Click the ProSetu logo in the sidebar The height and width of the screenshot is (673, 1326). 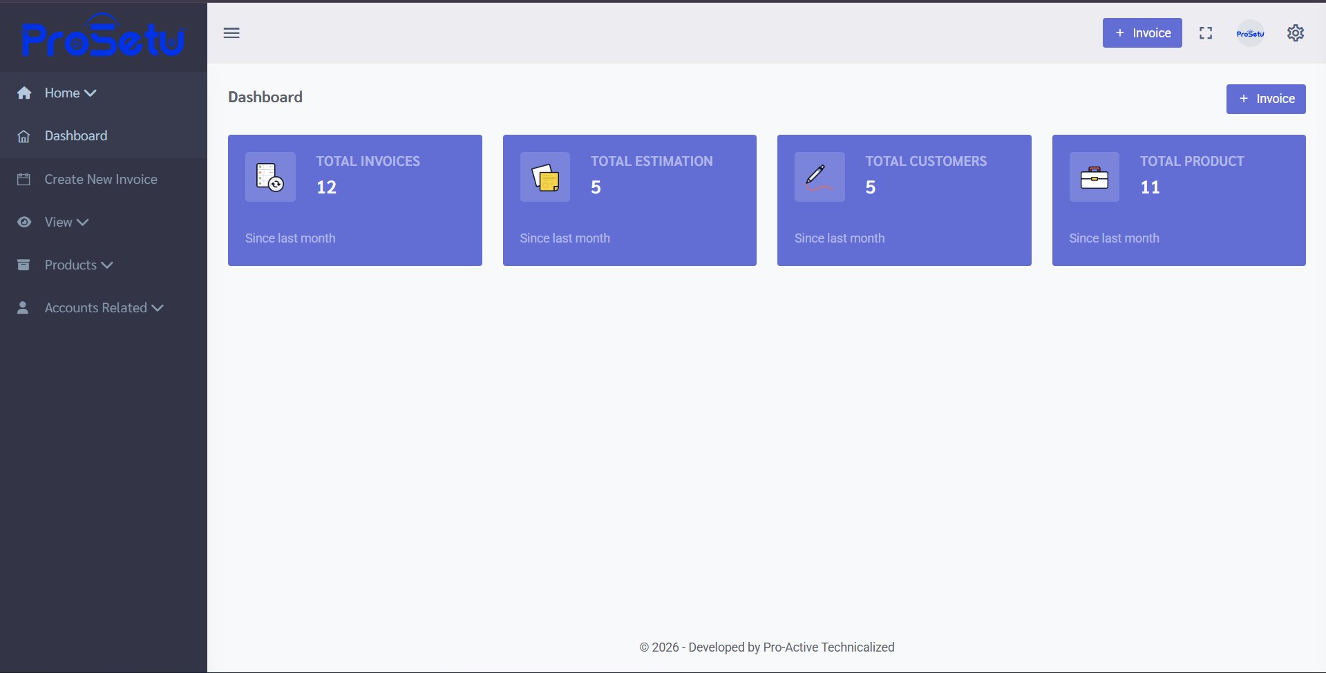(104, 36)
